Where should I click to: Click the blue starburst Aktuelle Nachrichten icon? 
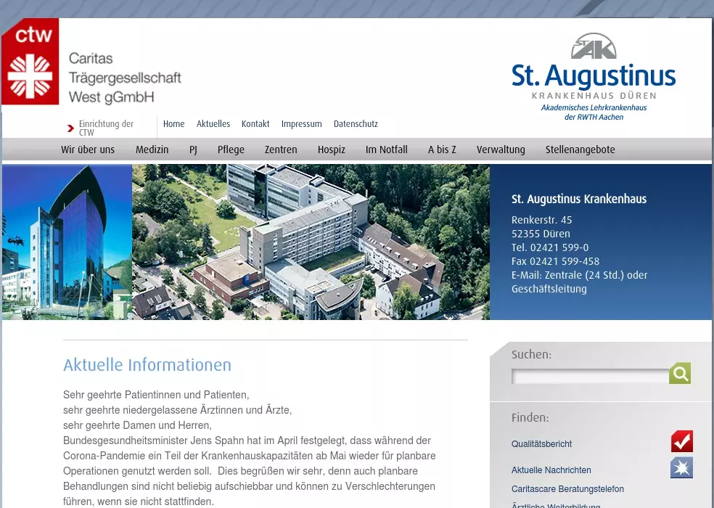click(681, 467)
